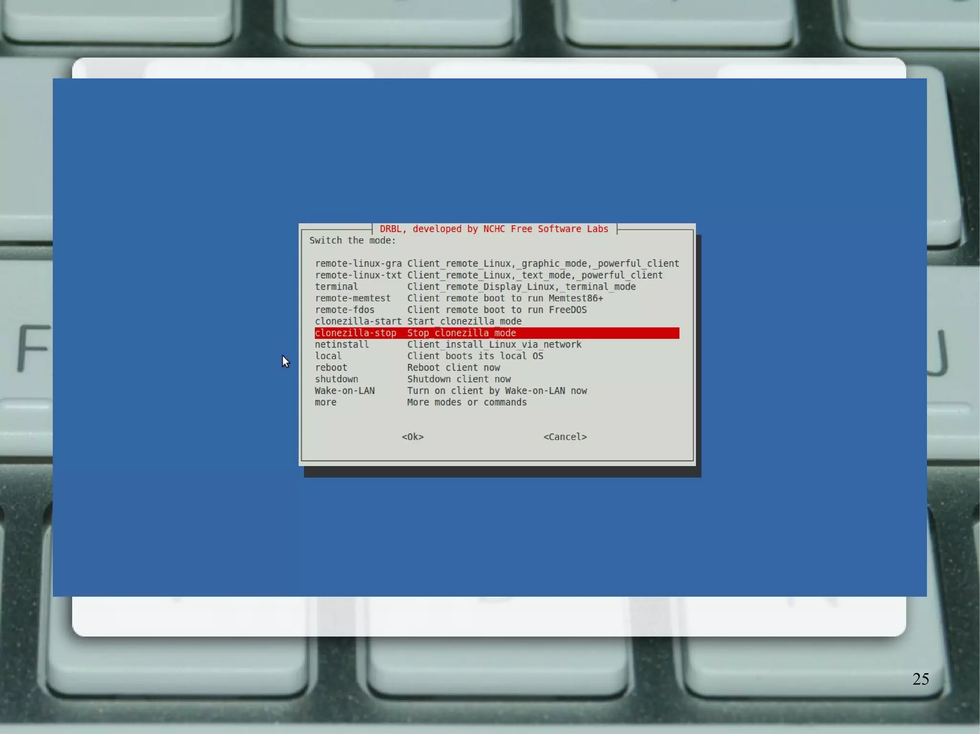The height and width of the screenshot is (734, 980).
Task: Click 'Switch the mode:' prompt label
Action: tap(353, 241)
